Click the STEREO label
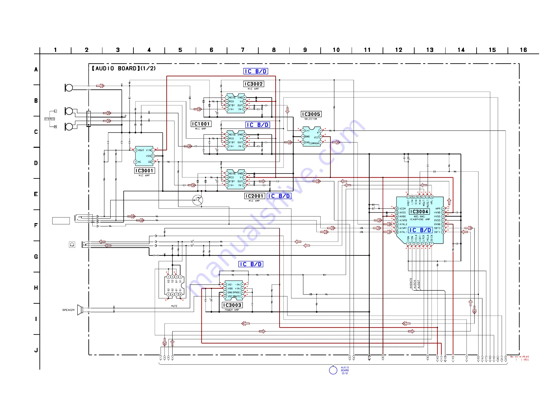Image resolution: width=548 pixels, height=412 pixels. (x=50, y=119)
